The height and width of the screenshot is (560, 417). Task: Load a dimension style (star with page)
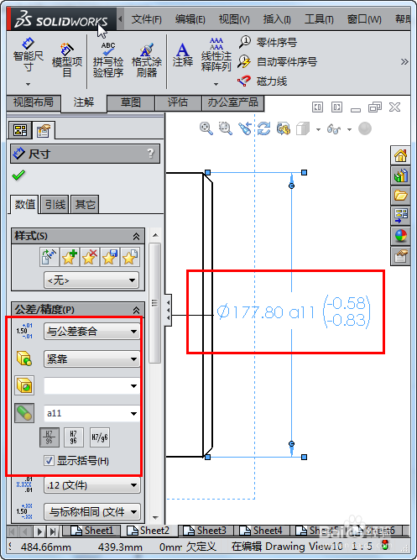(x=129, y=257)
